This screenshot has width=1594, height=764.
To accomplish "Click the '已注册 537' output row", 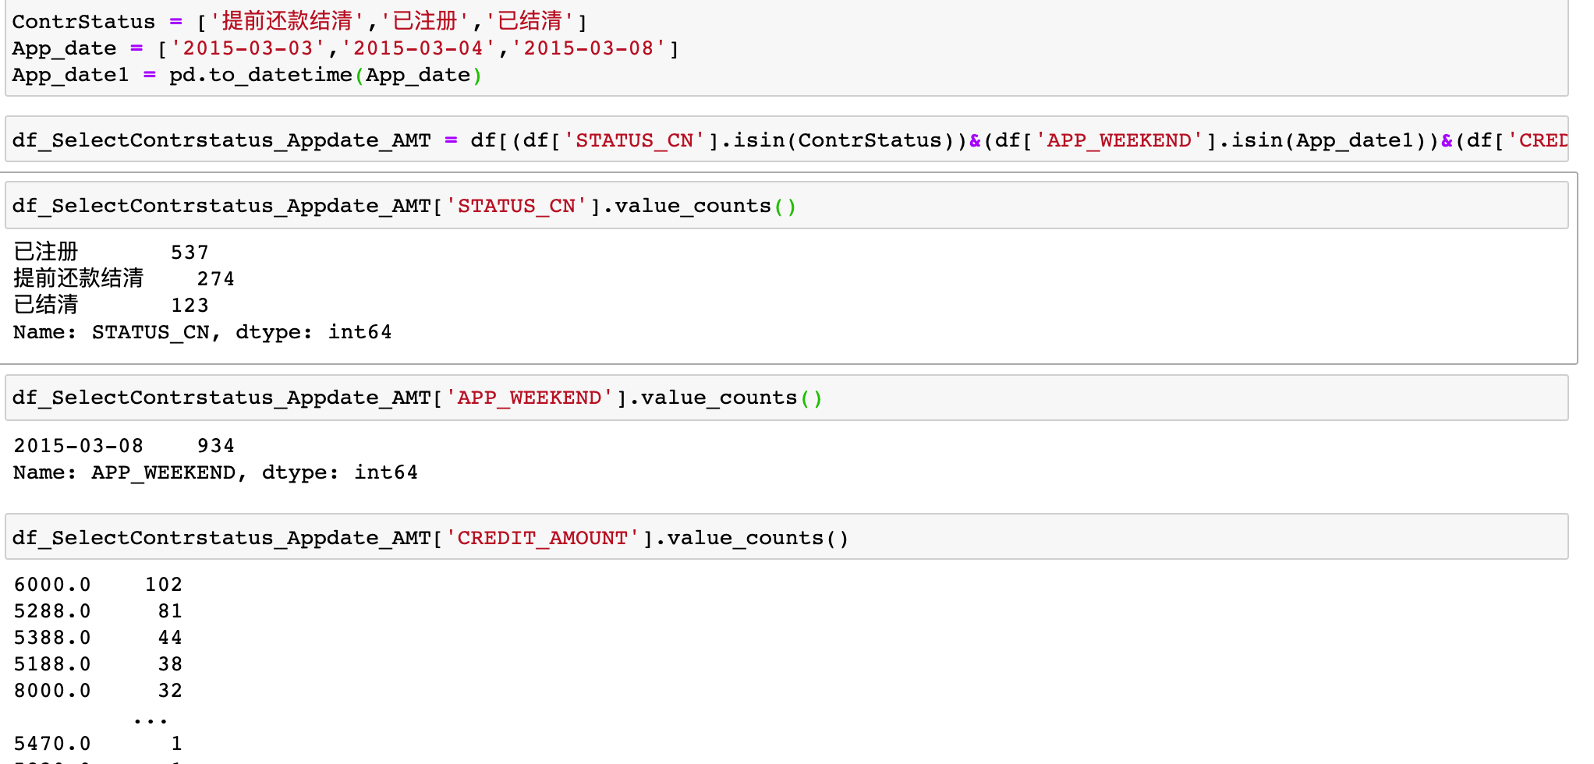I will pyautogui.click(x=112, y=252).
